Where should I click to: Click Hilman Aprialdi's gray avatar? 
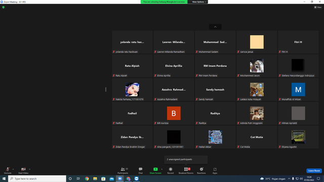click(298, 113)
